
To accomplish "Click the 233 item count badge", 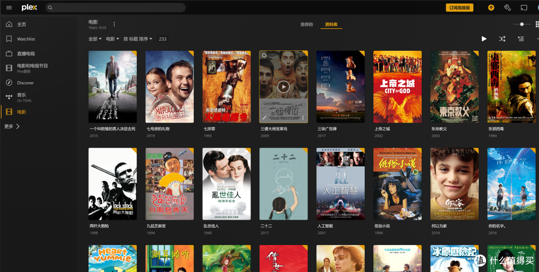I will click(x=163, y=39).
